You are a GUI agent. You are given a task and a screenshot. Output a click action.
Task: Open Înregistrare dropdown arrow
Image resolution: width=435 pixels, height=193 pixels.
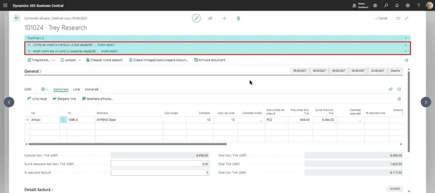point(54,60)
